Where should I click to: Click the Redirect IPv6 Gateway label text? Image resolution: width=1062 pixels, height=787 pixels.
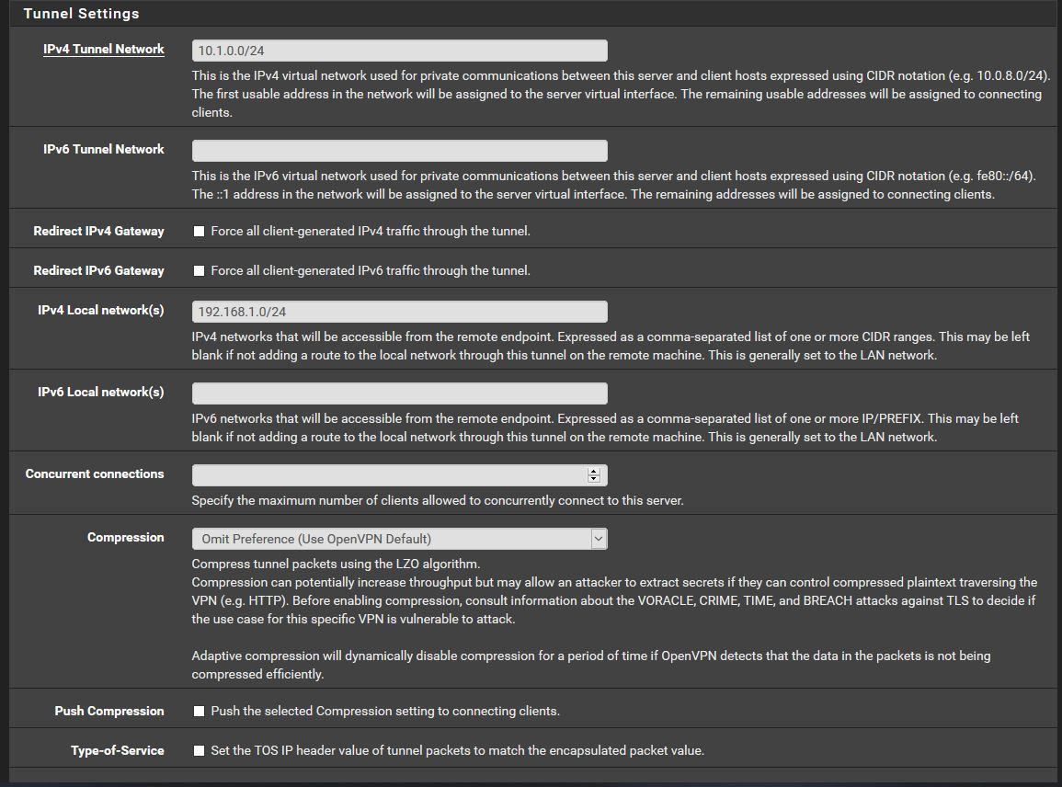point(98,270)
